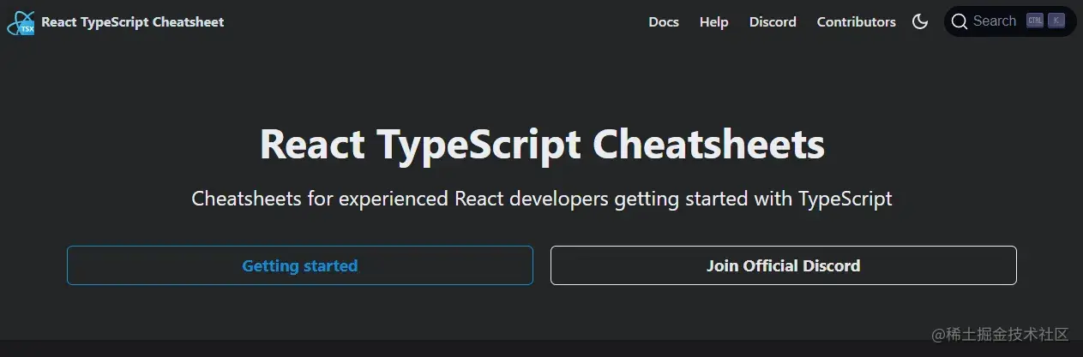Click Join Official Discord button
1083x357 pixels.
click(784, 265)
